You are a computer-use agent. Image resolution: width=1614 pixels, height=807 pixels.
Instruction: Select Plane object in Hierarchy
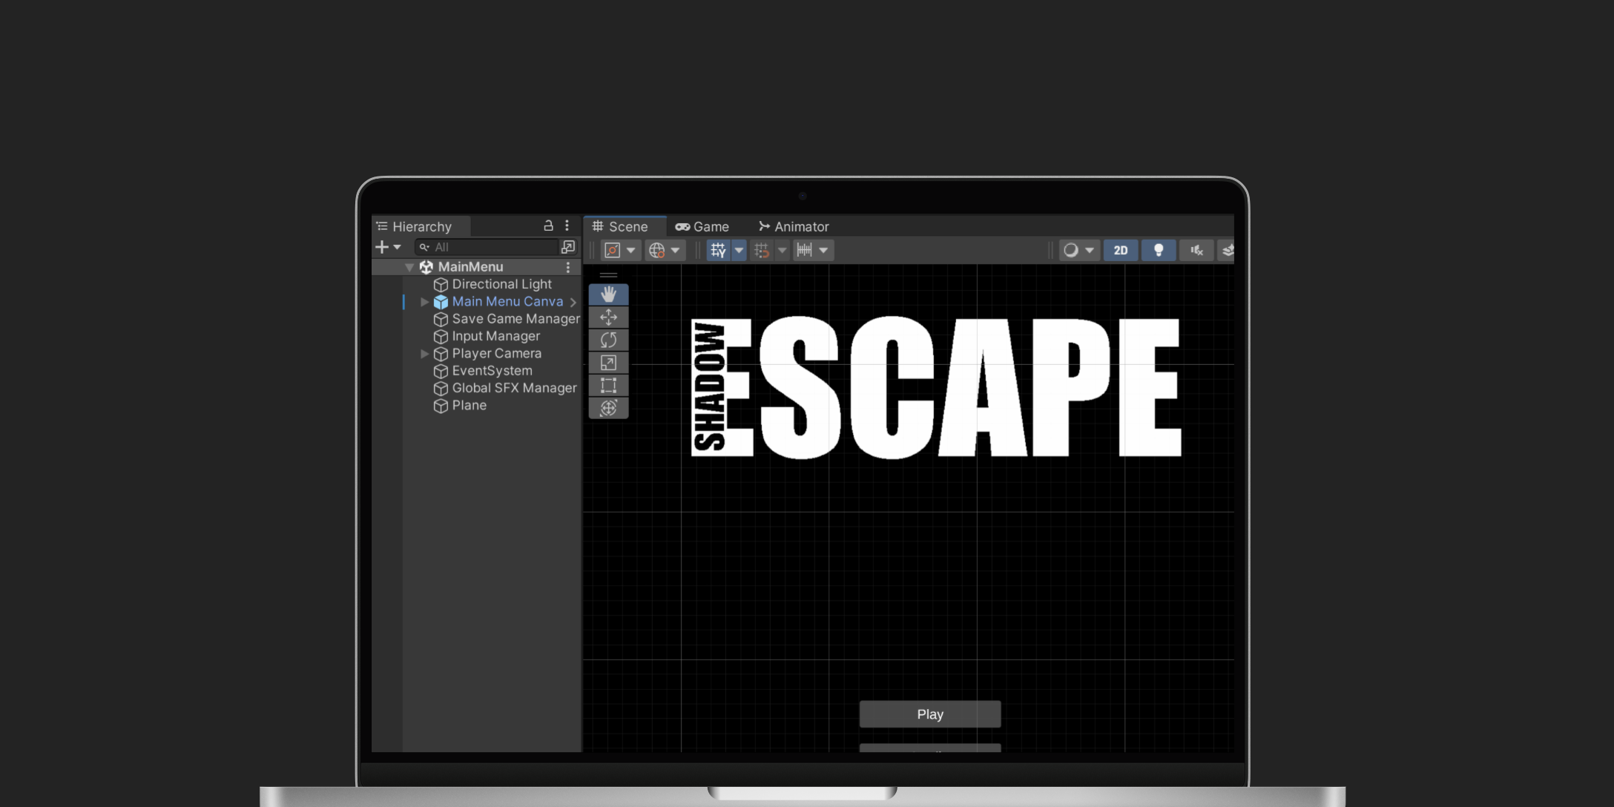point(469,406)
